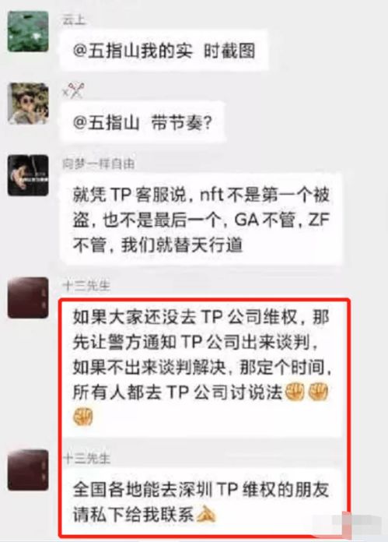Screen dimensions: 388x542
Task: Click the 云上 username label
Action: tap(74, 20)
